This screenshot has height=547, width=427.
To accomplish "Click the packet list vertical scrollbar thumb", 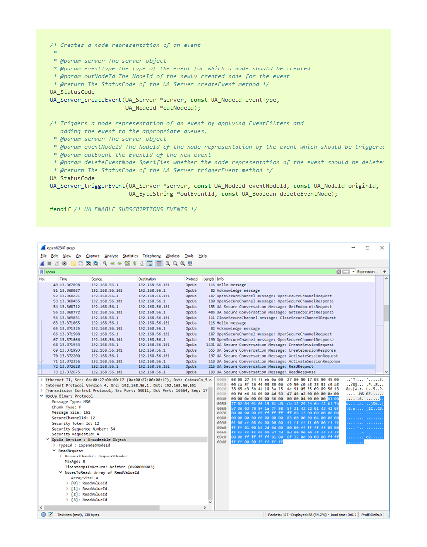I will (386, 313).
